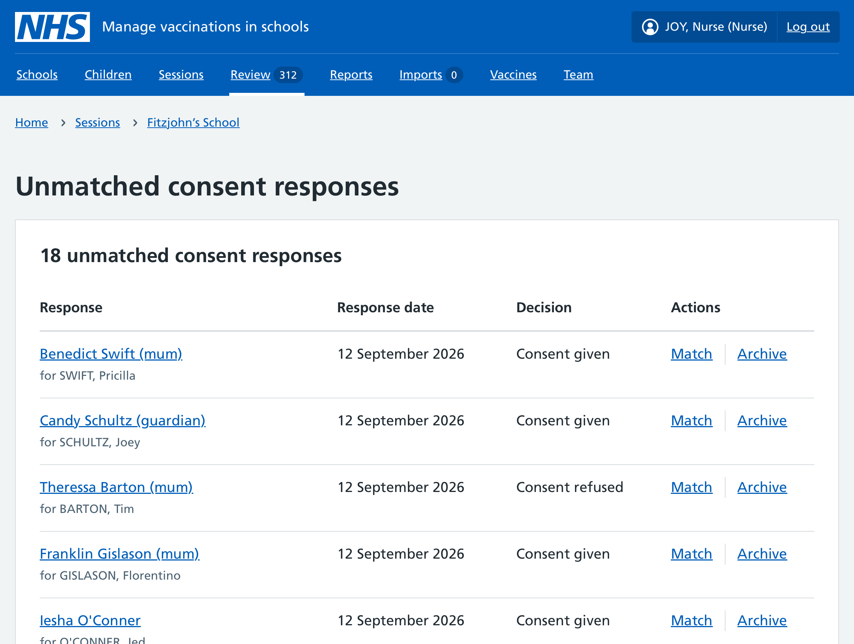
Task: Click 'for BARTON, Tim' text
Action: click(87, 509)
